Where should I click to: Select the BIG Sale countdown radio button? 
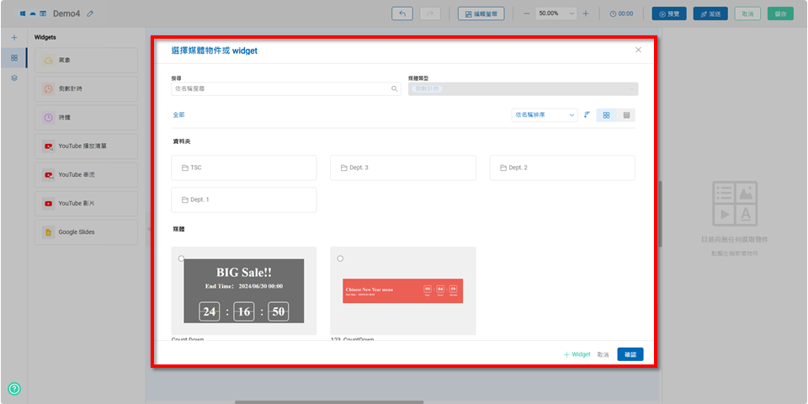[x=181, y=258]
